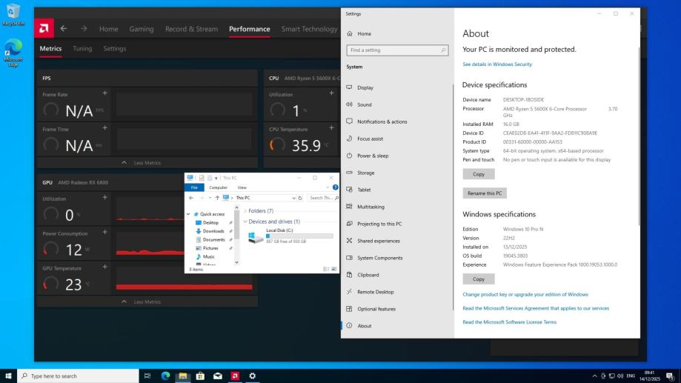Select the Settings sub-tab under Performance
Screen dimensions: 681x383
pyautogui.click(x=115, y=49)
